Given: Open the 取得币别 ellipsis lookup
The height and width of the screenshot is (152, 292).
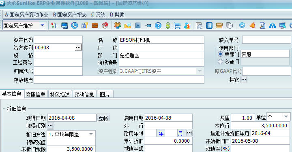Looking at the screenshot, I should tap(50, 126).
